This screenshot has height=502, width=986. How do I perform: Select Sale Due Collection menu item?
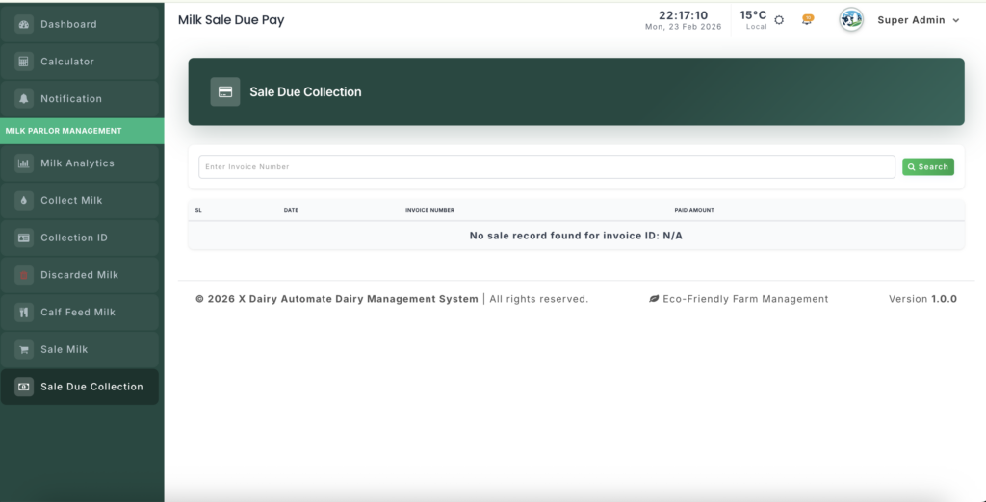point(91,387)
